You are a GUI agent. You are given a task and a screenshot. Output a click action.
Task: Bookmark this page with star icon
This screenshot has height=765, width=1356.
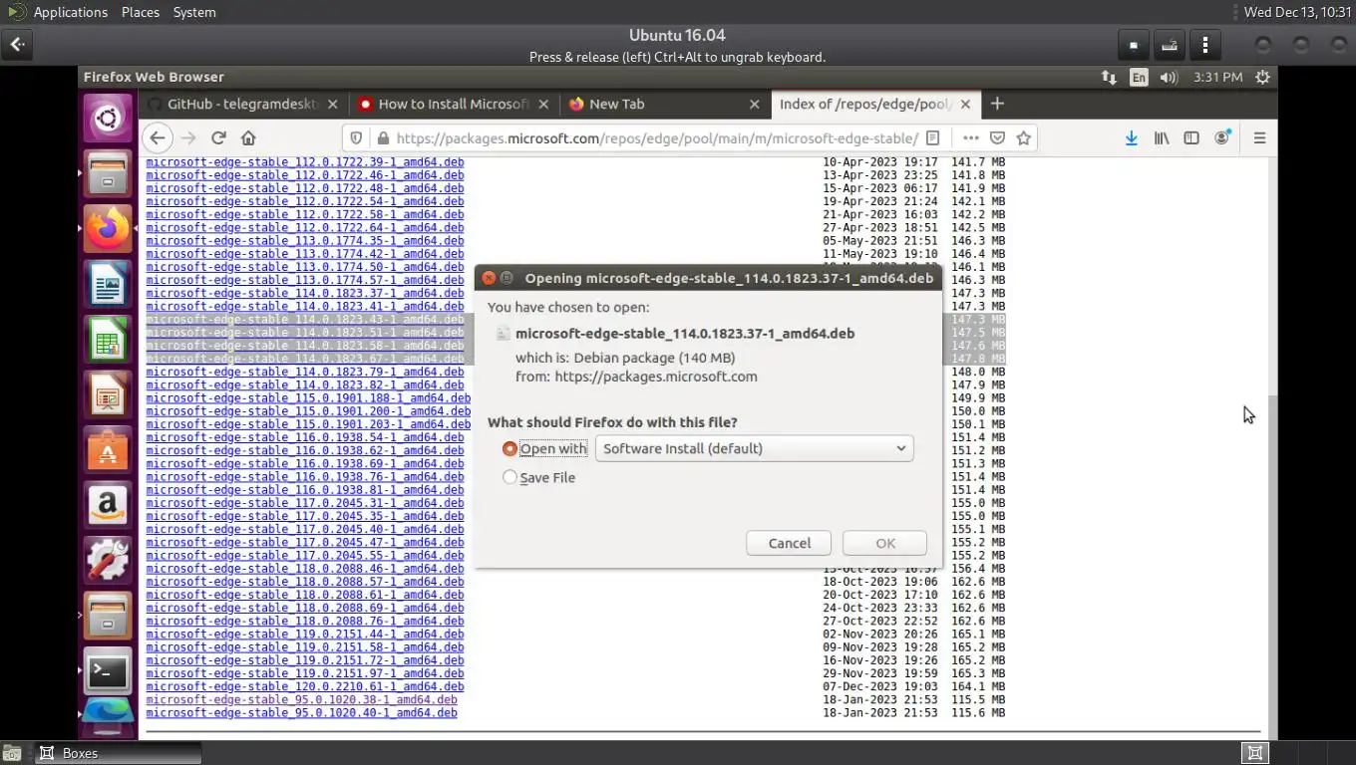(1023, 138)
